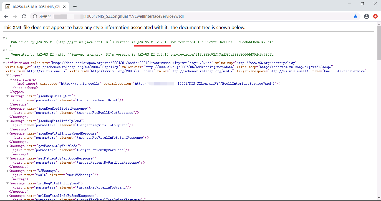This screenshot has height=201, width=381.
Task: Click the closing </xsd:schema> tag
Action: pyautogui.click(x=26, y=88)
